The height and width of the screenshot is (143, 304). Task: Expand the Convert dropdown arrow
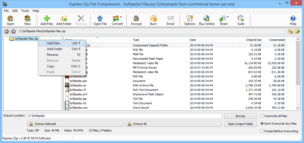(x=121, y=17)
